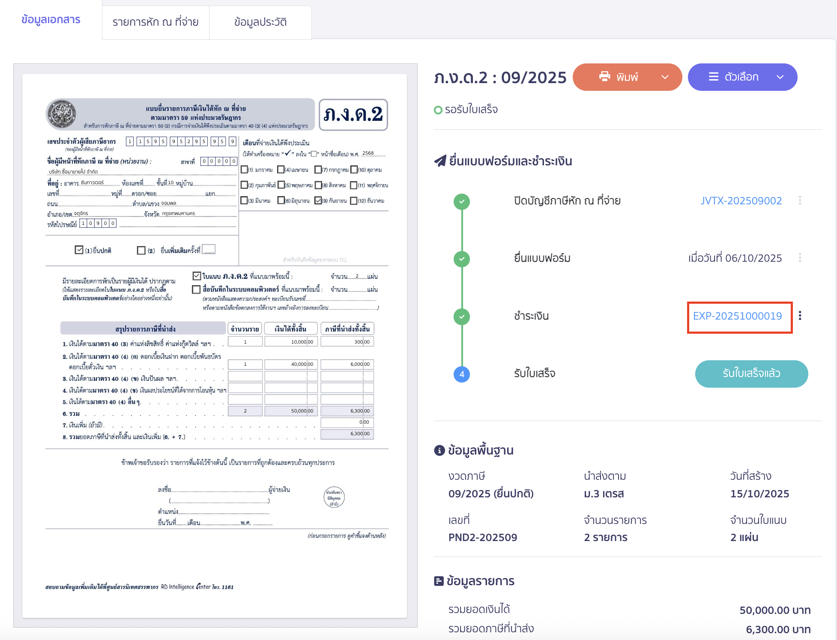
Task: Tick the (2) ยื่นเพิ่มเติมครั้งที่ checkbox
Action: pyautogui.click(x=141, y=250)
